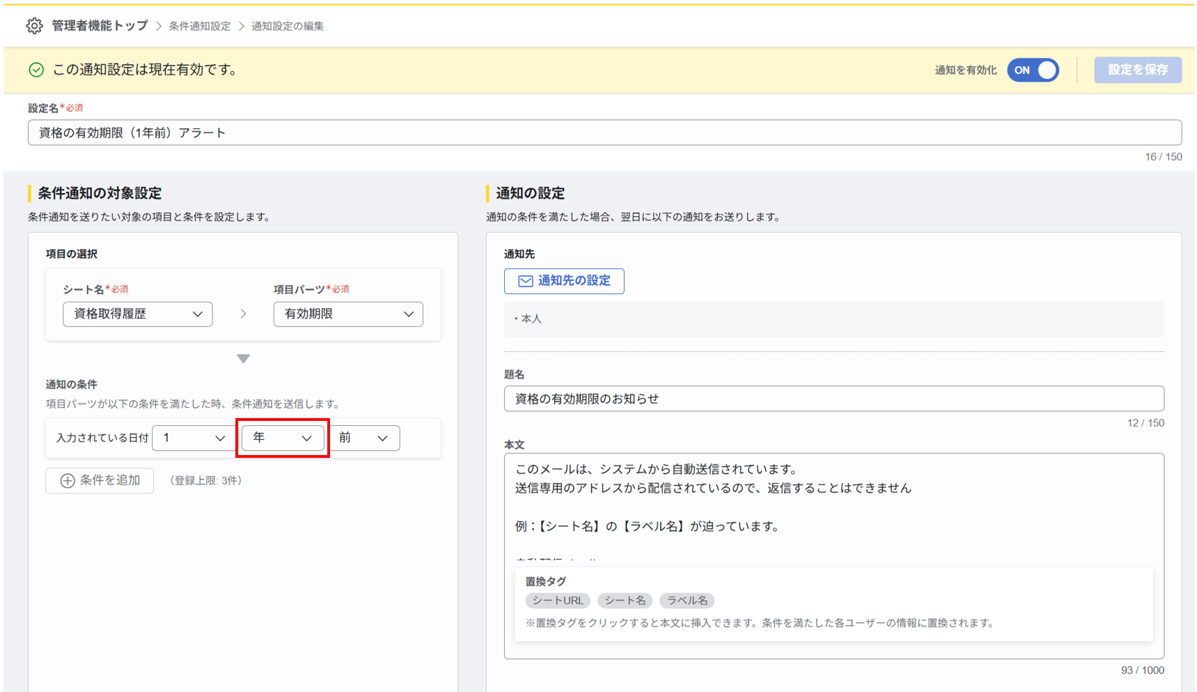Open the 前 timing dropdown
1197x692 pixels.
point(363,438)
